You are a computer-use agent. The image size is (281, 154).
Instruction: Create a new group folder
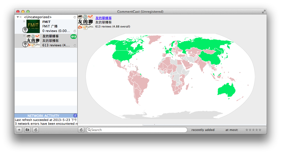point(27,130)
